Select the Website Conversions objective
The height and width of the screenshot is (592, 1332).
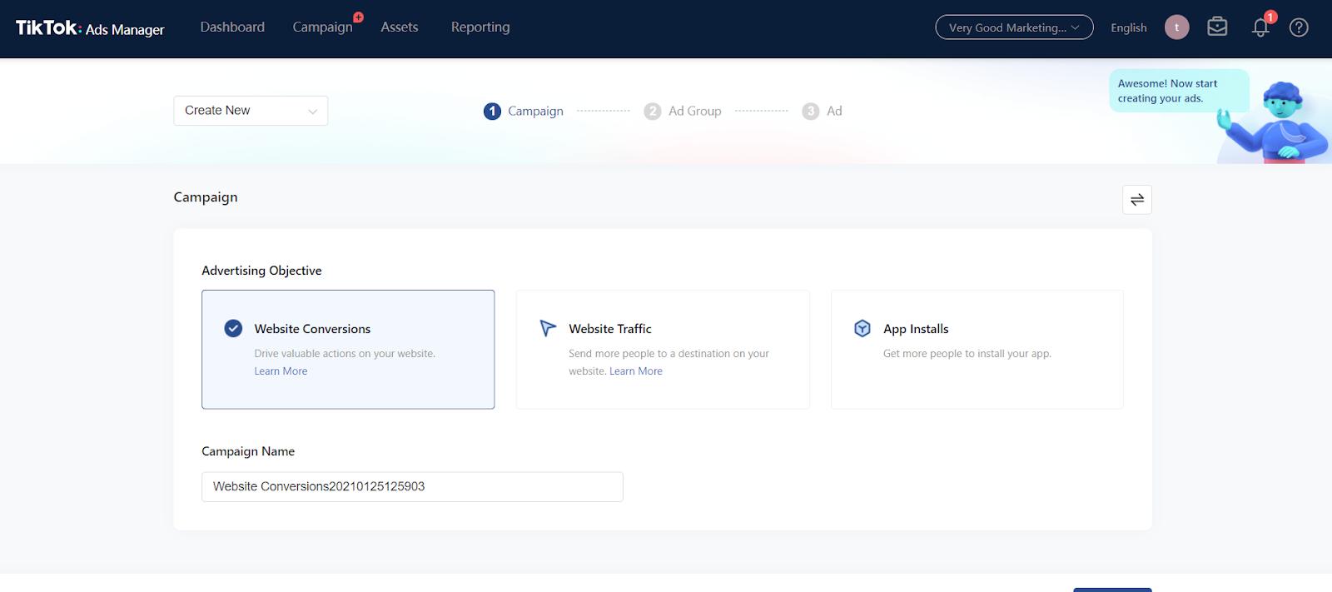(x=348, y=349)
